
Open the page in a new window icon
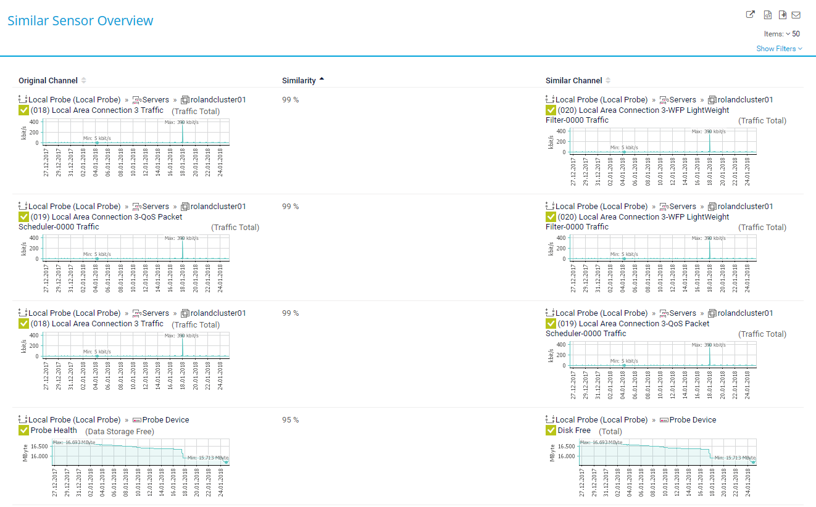751,15
